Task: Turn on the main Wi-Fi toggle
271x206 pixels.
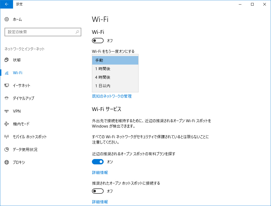Action: pos(98,41)
